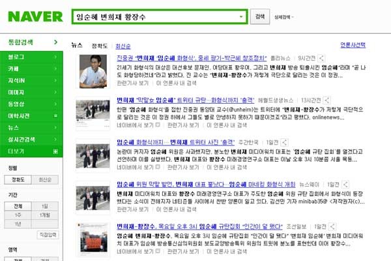Image resolution: width=391 pixels, height=261 pixels.
Task: Click share icon on 조선일보 article
Action: tap(332, 227)
